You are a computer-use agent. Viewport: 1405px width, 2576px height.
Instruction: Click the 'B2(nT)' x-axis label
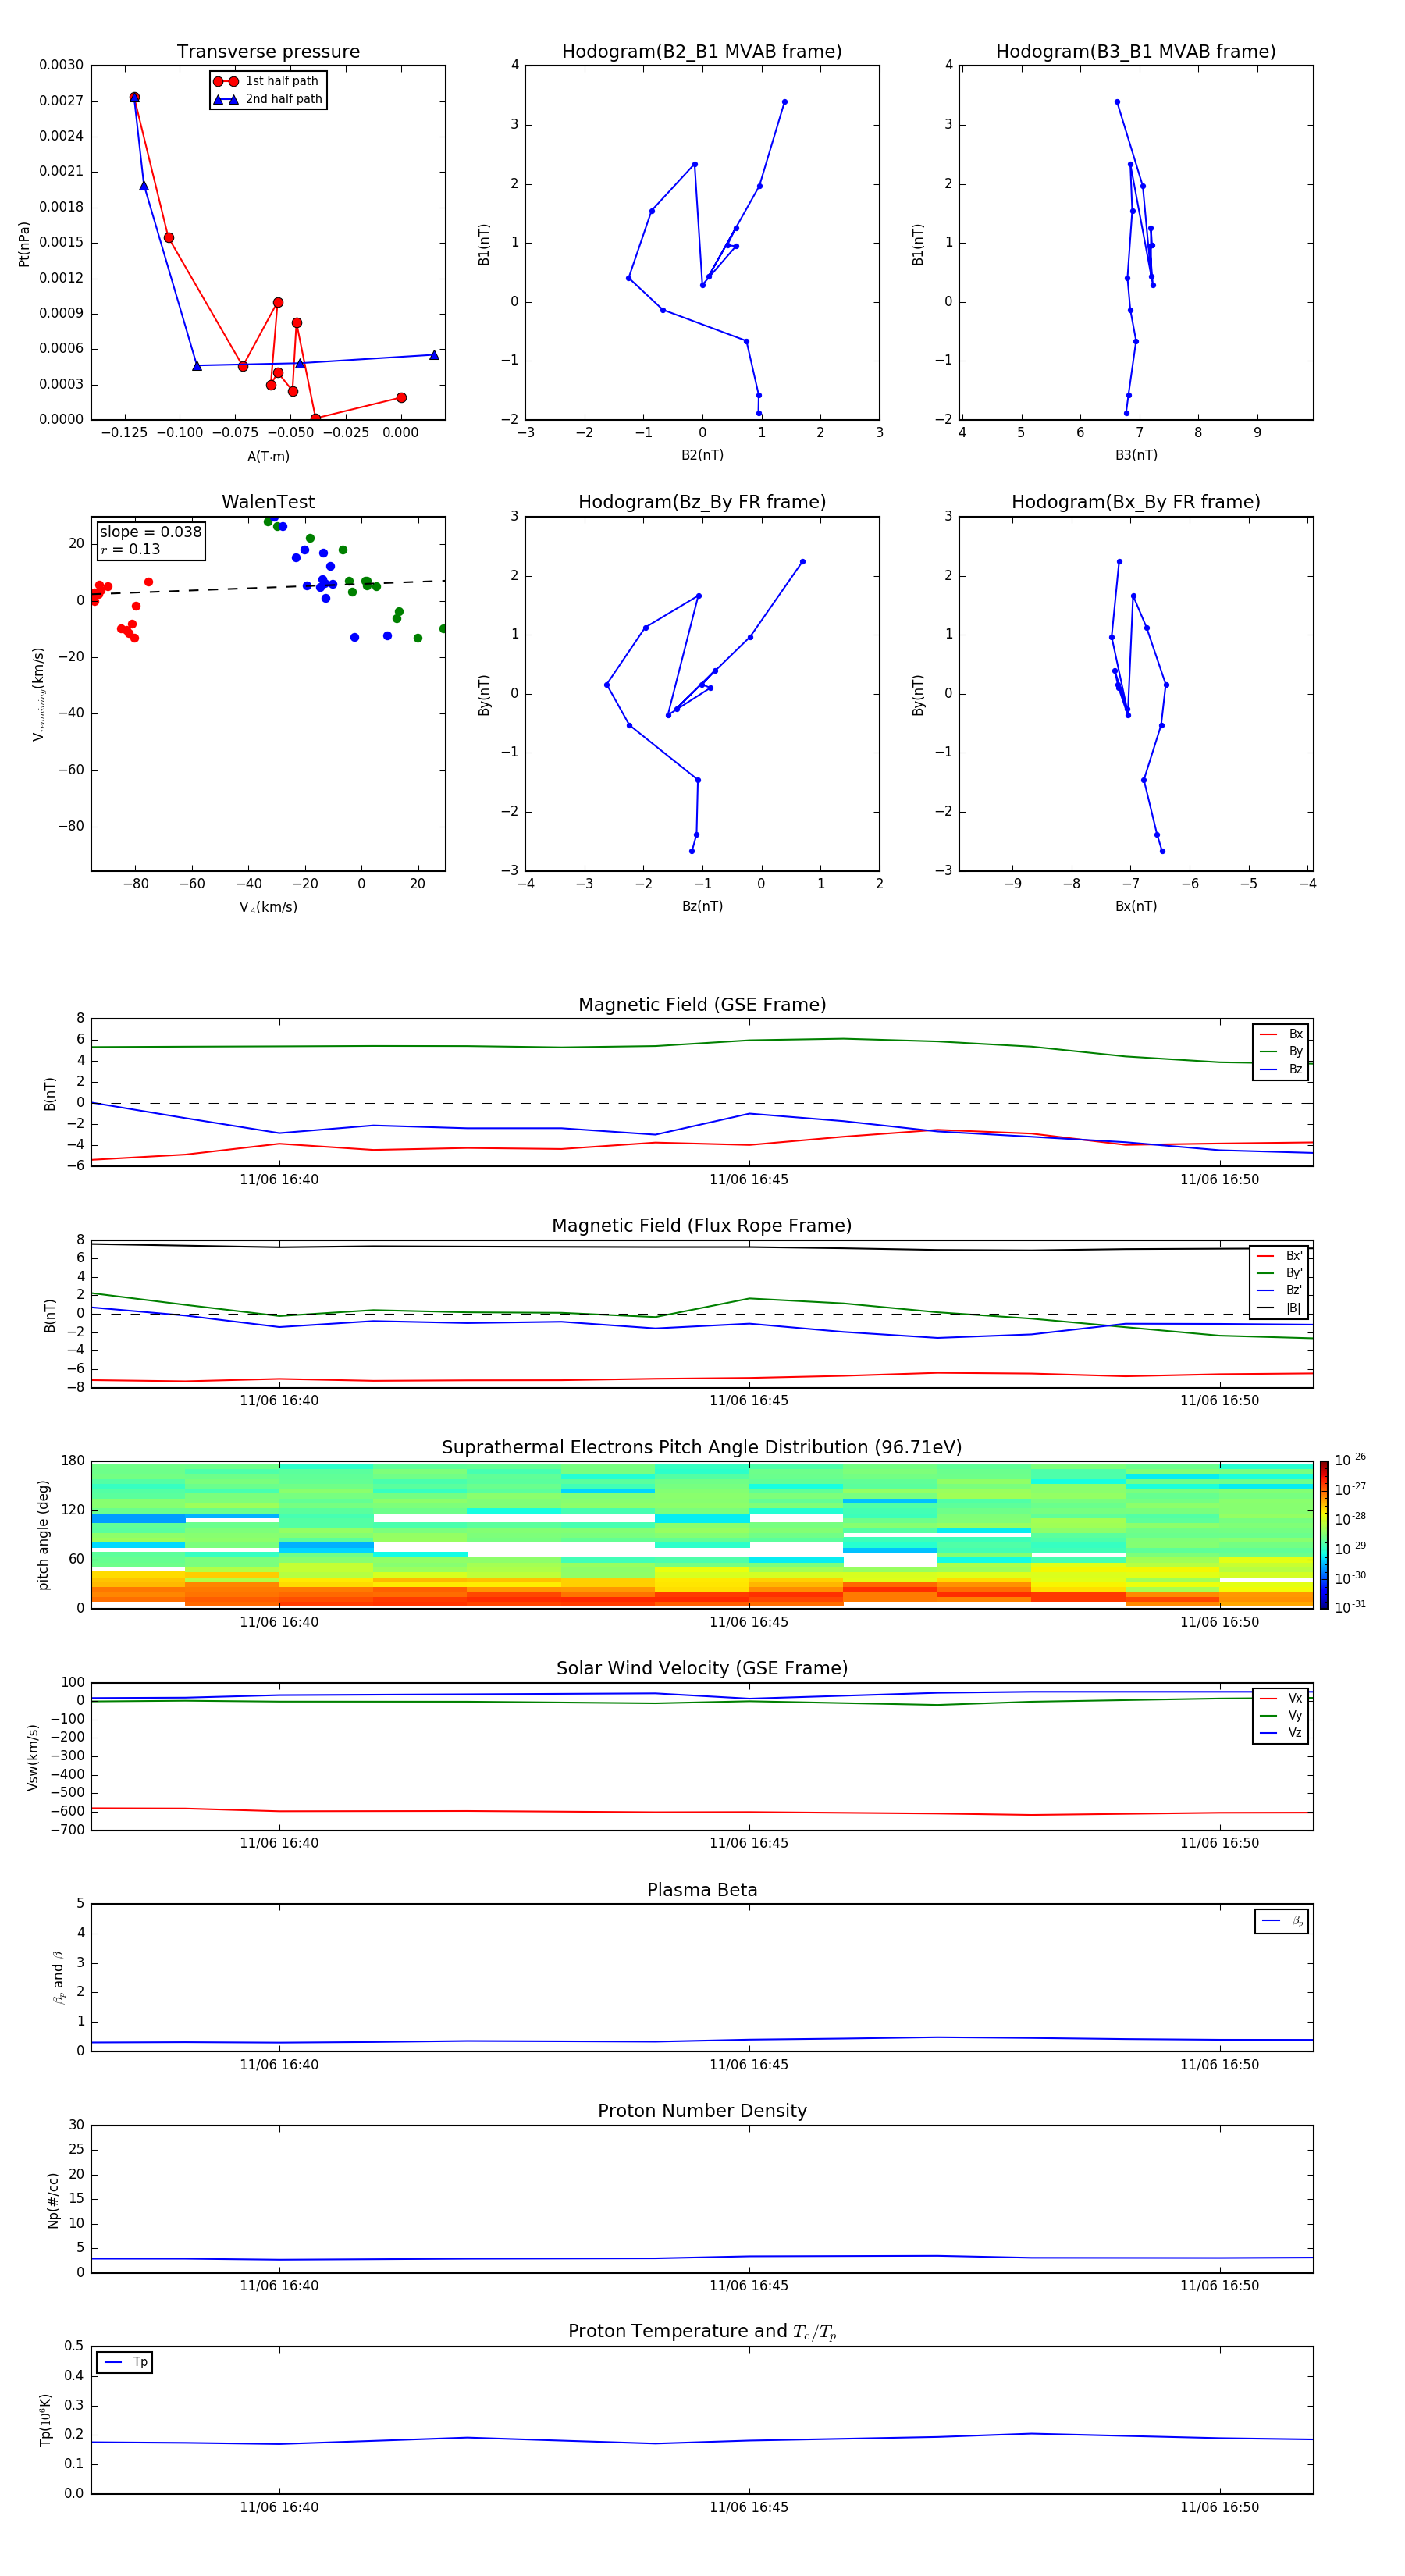coord(702,455)
